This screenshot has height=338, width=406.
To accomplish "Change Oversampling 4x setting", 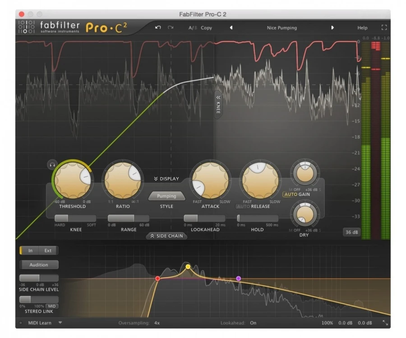I will click(157, 323).
